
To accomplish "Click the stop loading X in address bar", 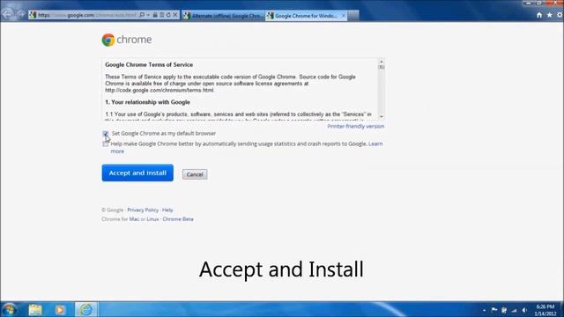I will (175, 15).
